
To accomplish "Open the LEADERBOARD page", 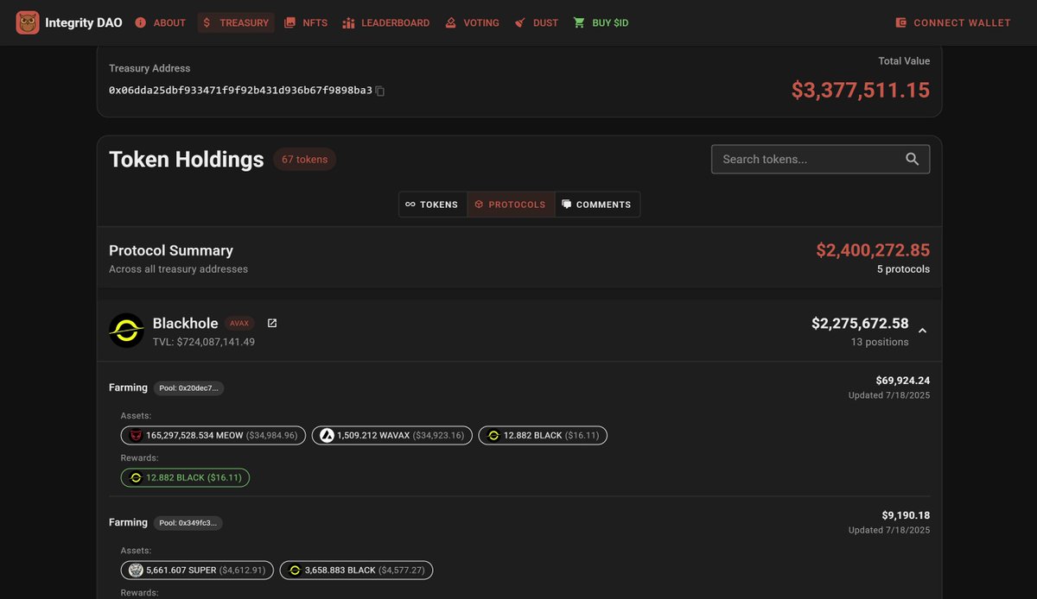I will point(386,22).
